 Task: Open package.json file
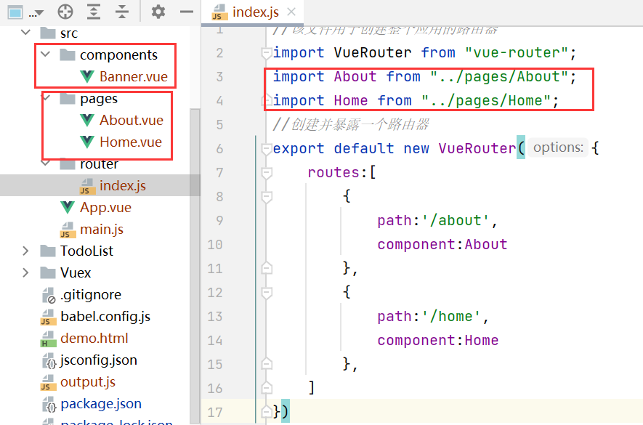pos(100,404)
